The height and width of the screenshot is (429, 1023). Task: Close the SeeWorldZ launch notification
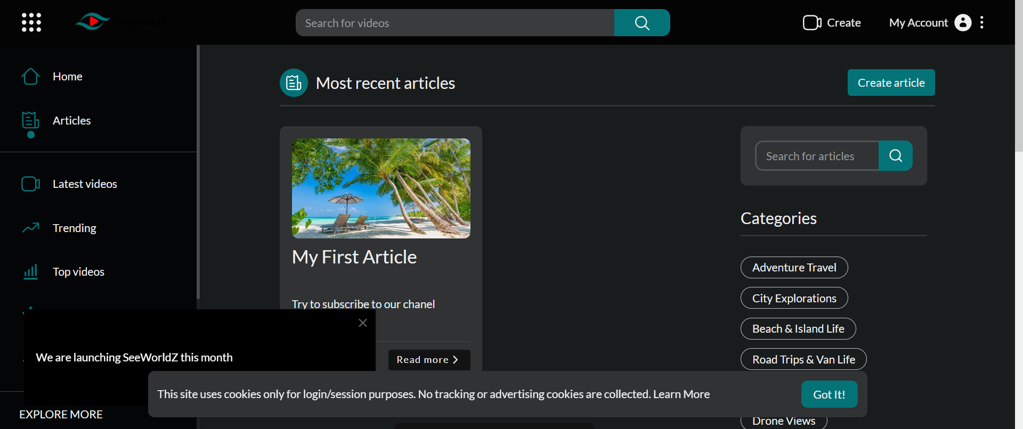coord(363,323)
